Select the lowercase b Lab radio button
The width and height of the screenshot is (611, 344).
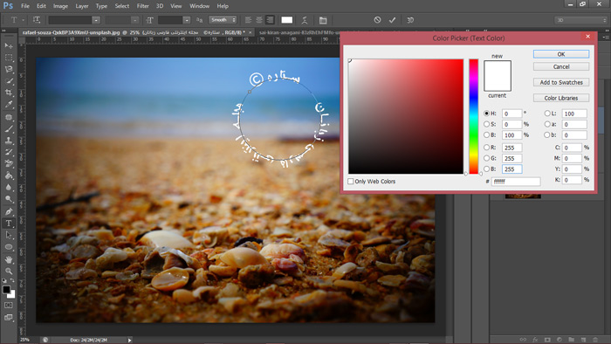point(547,134)
